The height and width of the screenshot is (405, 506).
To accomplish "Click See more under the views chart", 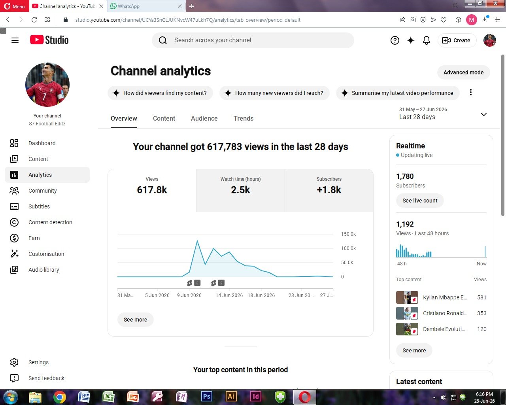I will tap(136, 320).
